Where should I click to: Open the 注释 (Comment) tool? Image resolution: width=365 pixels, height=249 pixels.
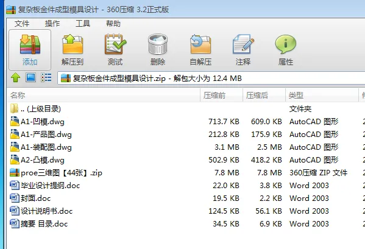[x=243, y=44]
